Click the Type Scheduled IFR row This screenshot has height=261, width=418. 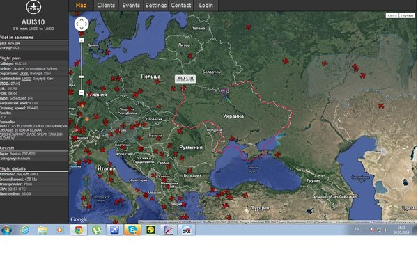tap(34, 98)
